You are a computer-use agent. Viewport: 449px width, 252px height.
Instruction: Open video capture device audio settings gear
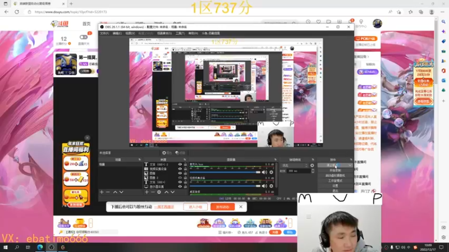(x=271, y=186)
